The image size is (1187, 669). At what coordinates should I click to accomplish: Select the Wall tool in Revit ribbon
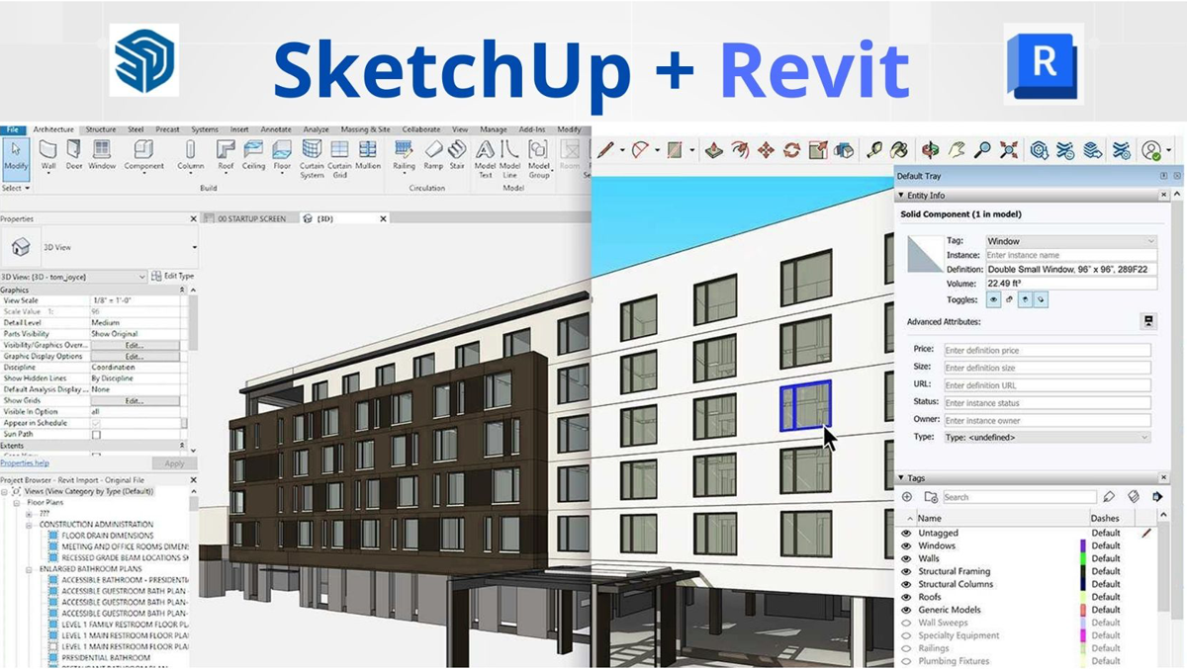[x=47, y=154]
